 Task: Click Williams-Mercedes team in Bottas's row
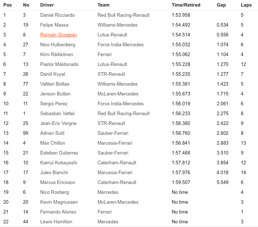pos(118,84)
